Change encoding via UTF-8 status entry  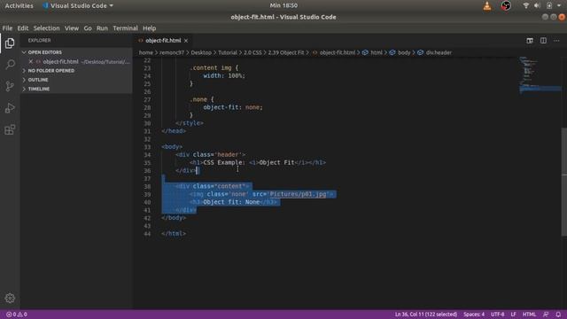click(497, 315)
